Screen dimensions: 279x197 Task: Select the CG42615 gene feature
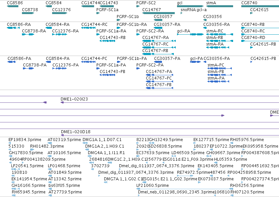[251, 13]
